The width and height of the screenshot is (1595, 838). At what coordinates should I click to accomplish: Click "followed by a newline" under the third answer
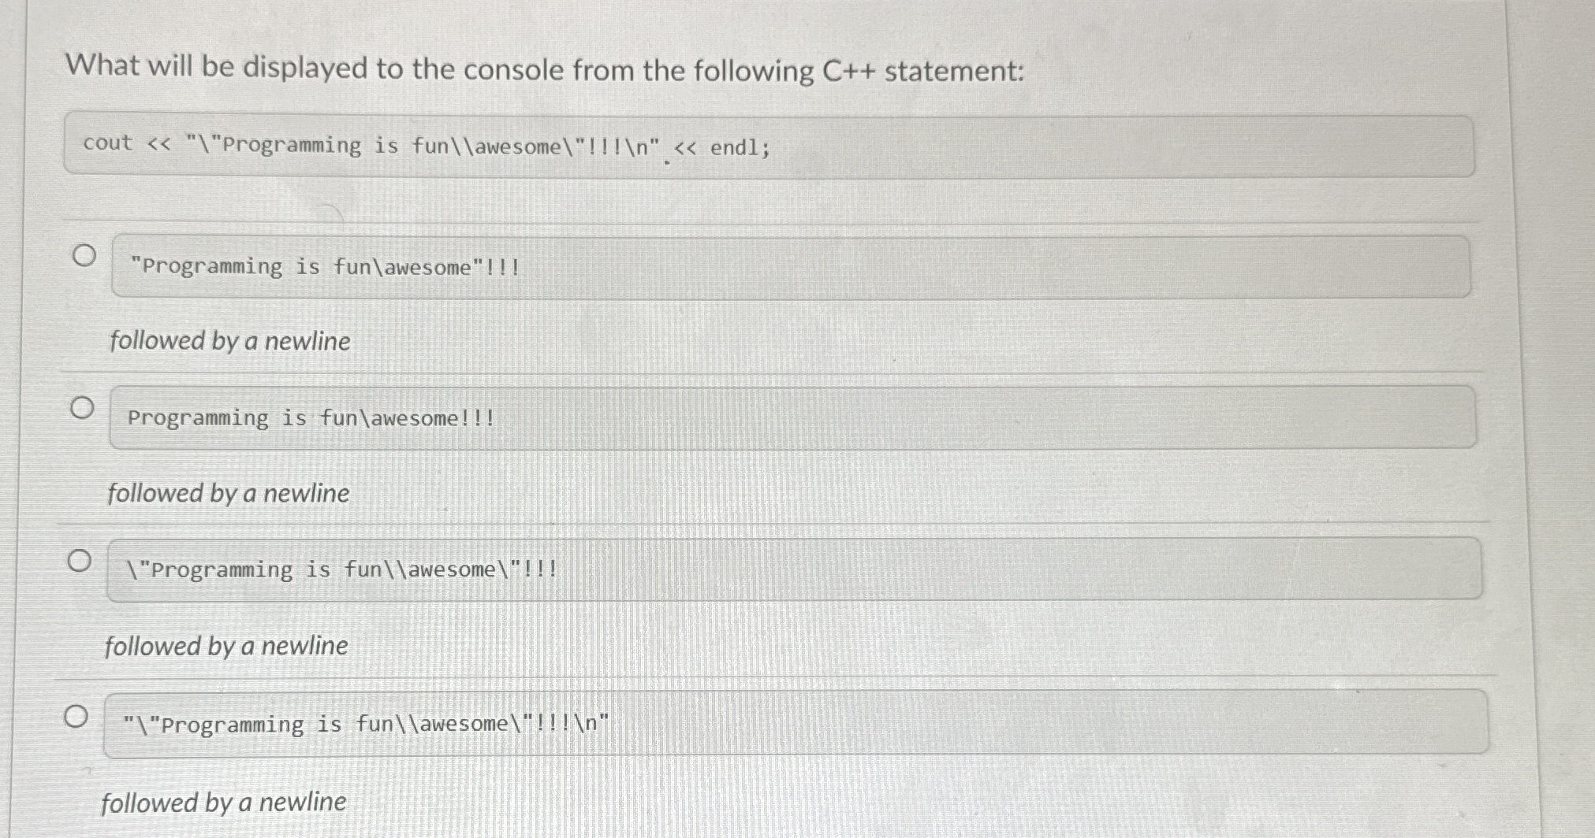coord(226,646)
